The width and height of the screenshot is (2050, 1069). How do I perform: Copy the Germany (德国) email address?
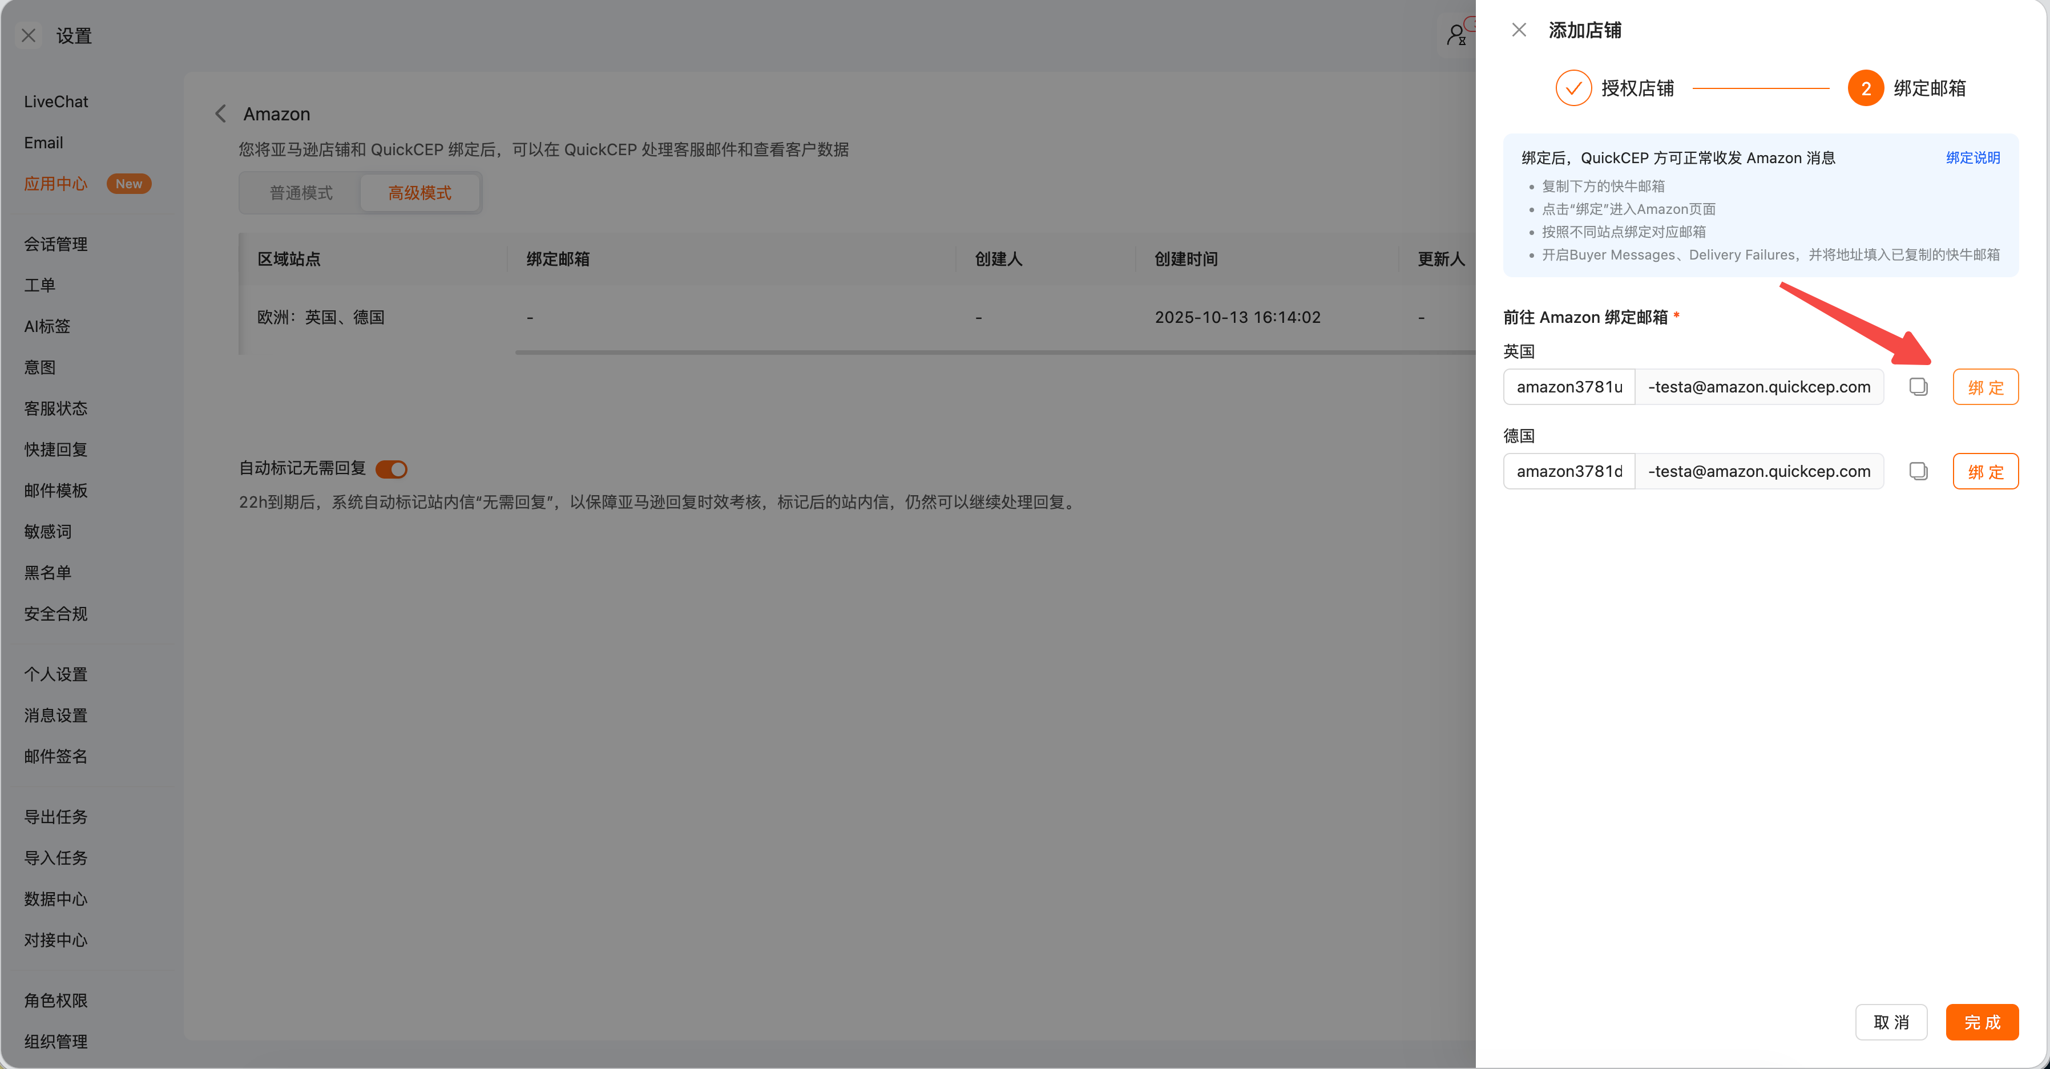tap(1918, 471)
